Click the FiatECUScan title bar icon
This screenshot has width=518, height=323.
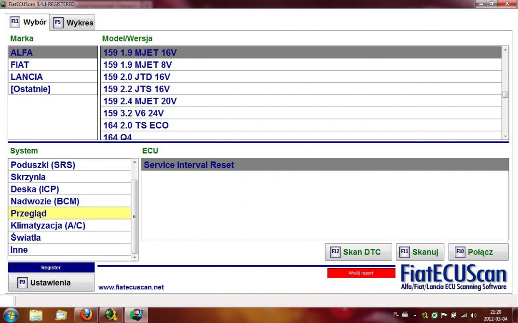[4, 4]
